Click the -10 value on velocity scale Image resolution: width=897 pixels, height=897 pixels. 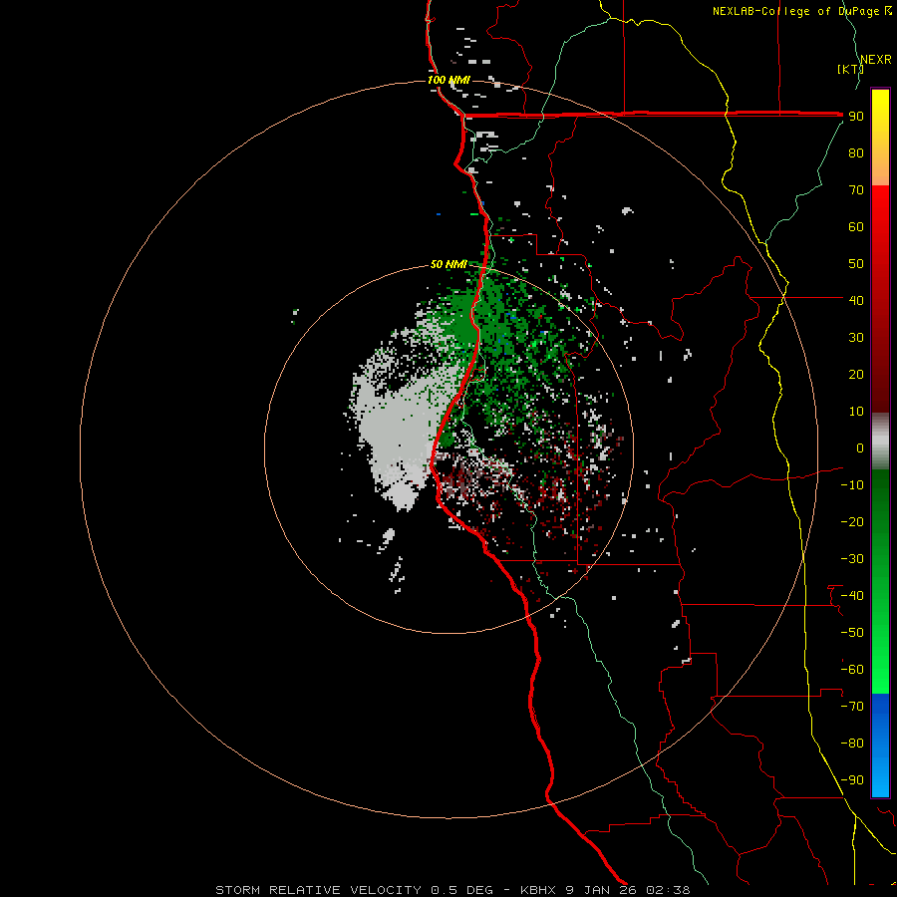pyautogui.click(x=852, y=485)
